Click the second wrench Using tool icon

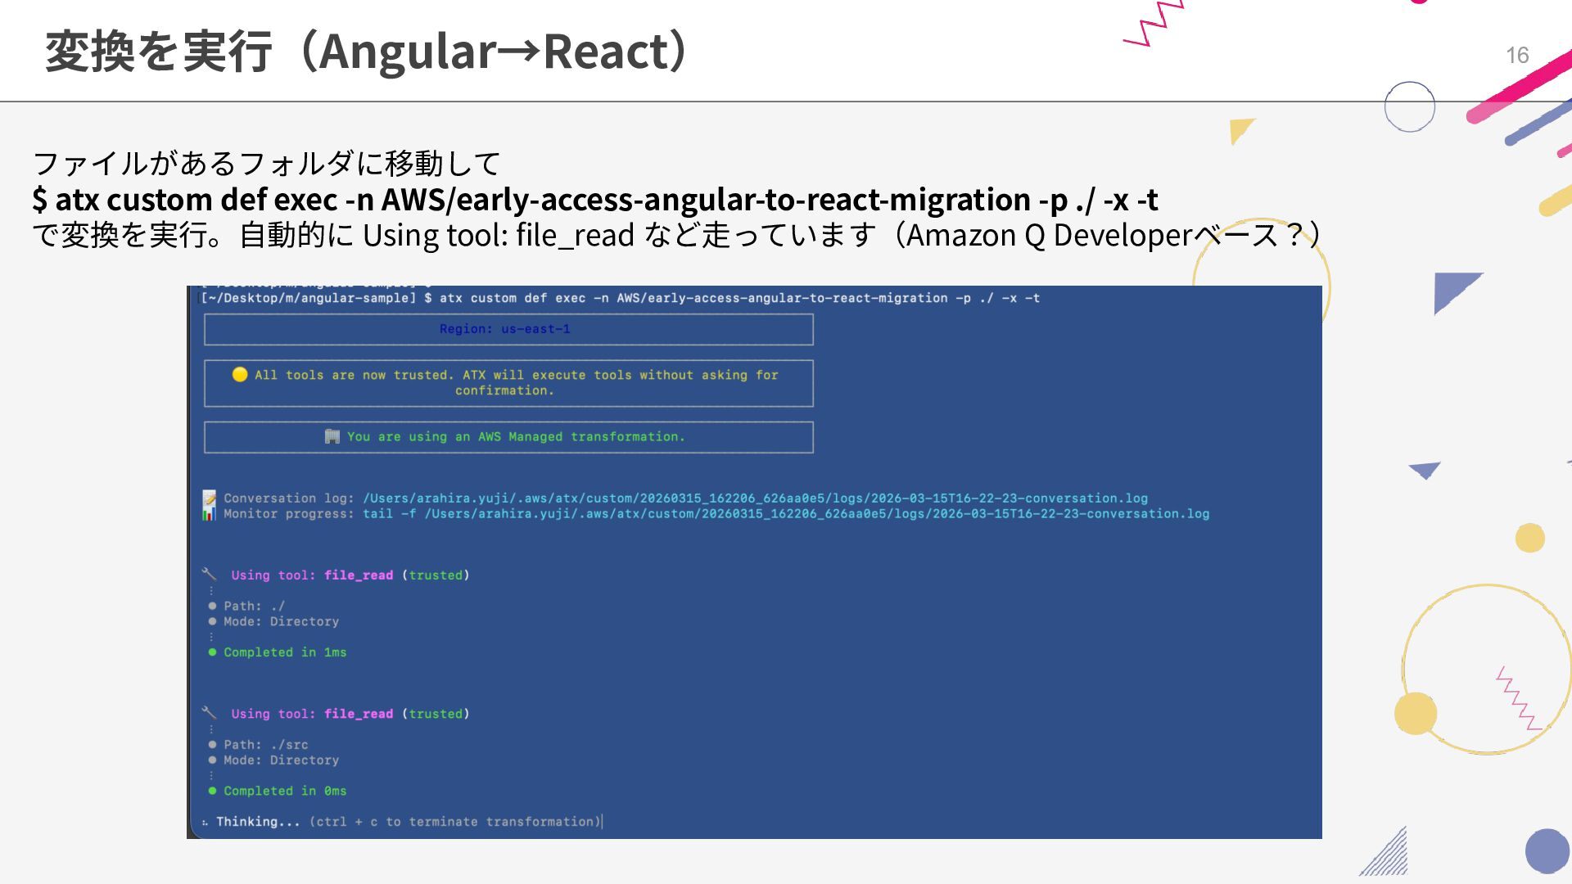[210, 713]
